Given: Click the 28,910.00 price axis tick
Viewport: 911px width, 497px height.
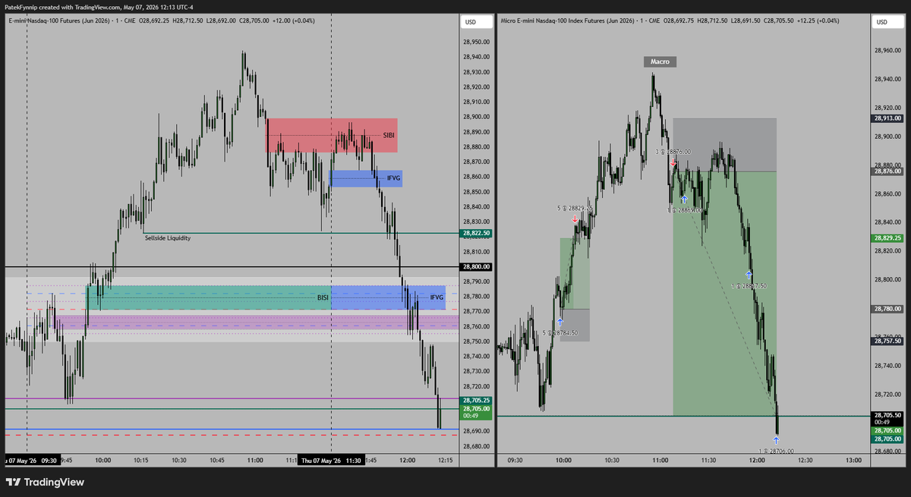Looking at the screenshot, I should coord(476,102).
